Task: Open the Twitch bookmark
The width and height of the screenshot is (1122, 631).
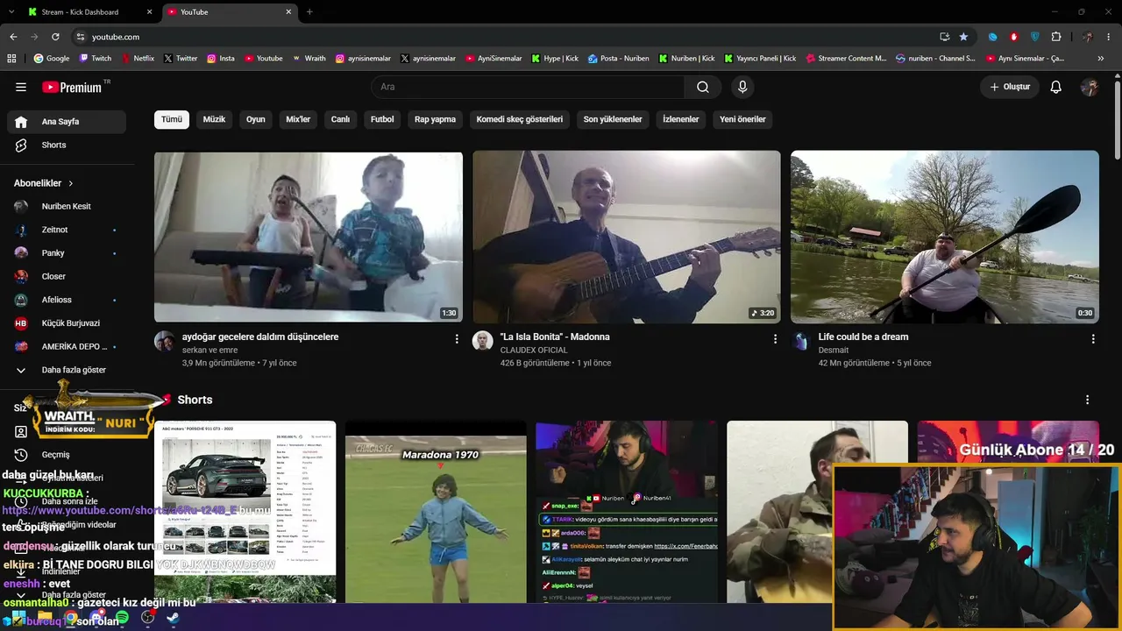Action: (96, 59)
